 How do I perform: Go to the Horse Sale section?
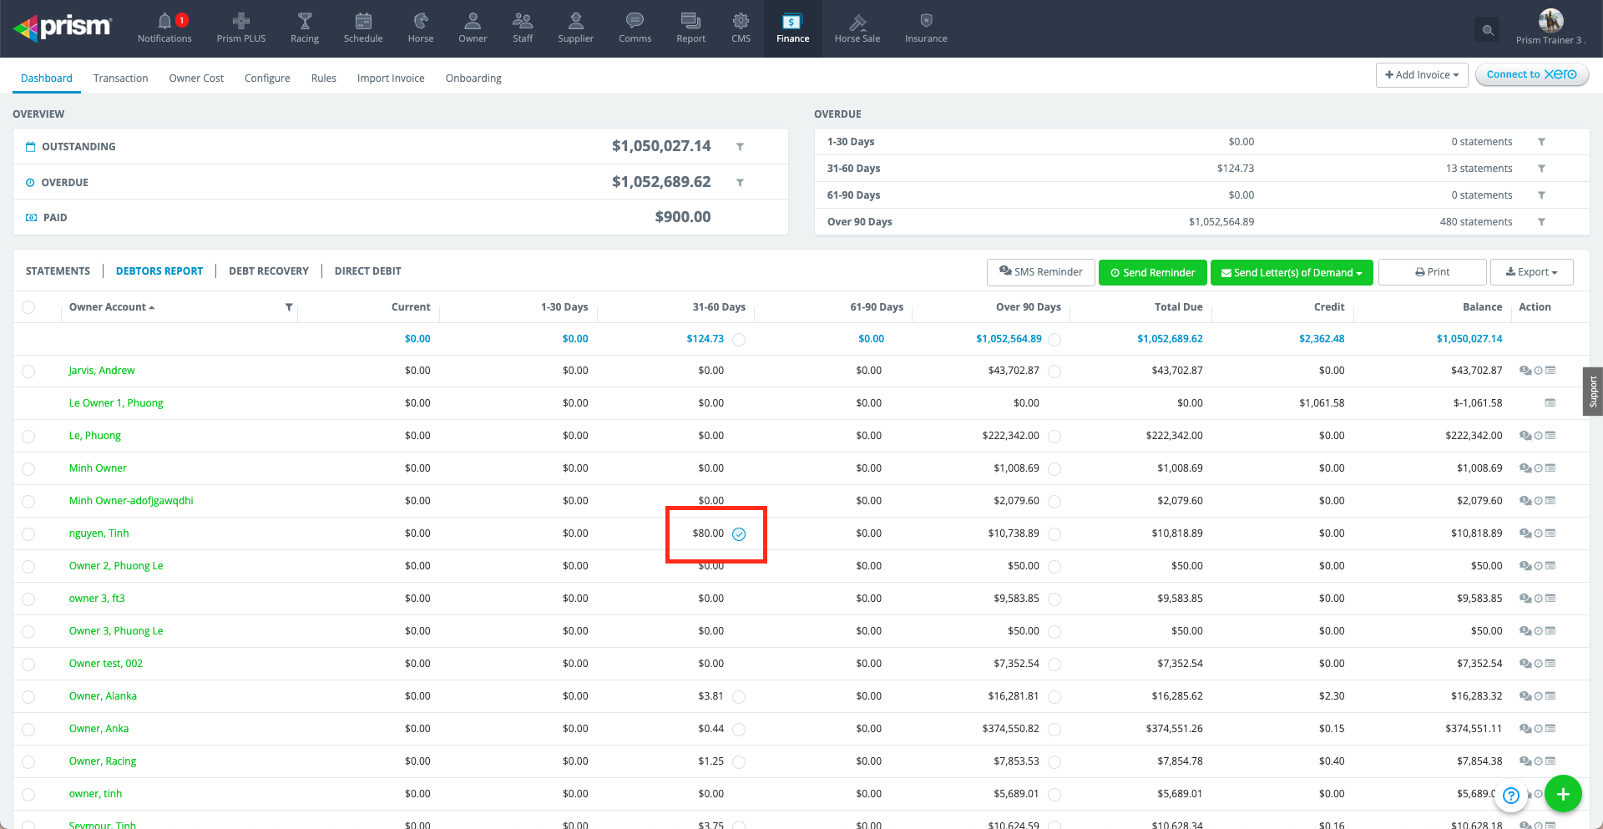tap(857, 28)
